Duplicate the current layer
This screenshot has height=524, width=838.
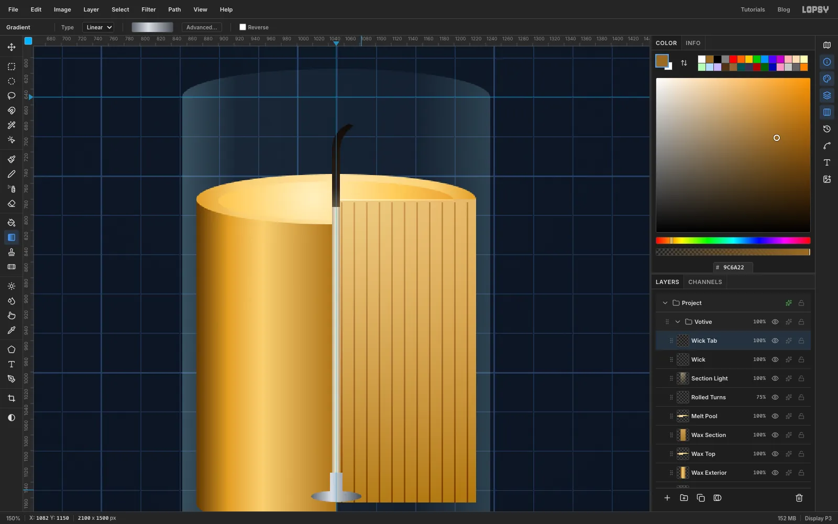point(701,498)
